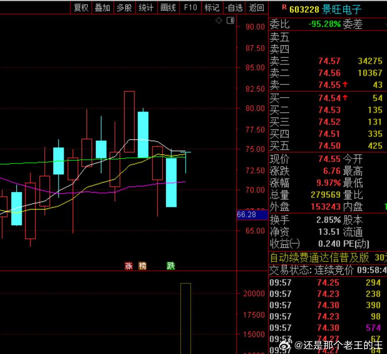Image resolution: width=387 pixels, height=354 pixels.
Task: Select 买四 price 74.51
Action: (x=329, y=134)
